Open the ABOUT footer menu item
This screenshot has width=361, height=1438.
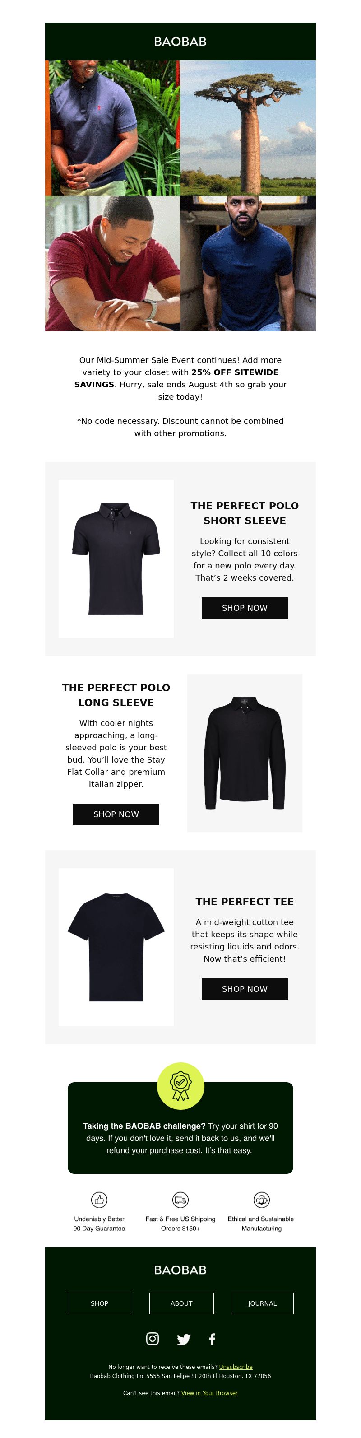tap(181, 1303)
